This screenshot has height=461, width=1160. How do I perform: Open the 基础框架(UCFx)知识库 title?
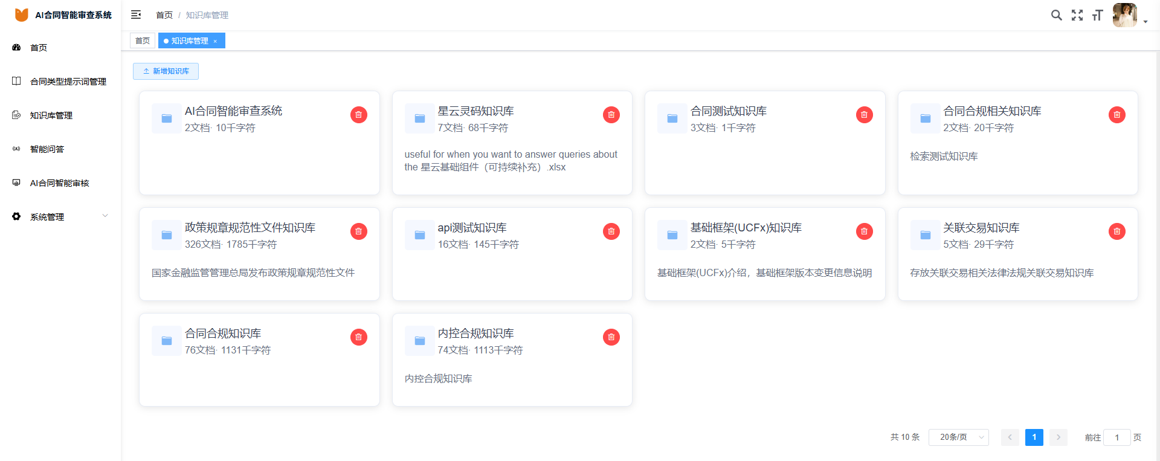(746, 228)
